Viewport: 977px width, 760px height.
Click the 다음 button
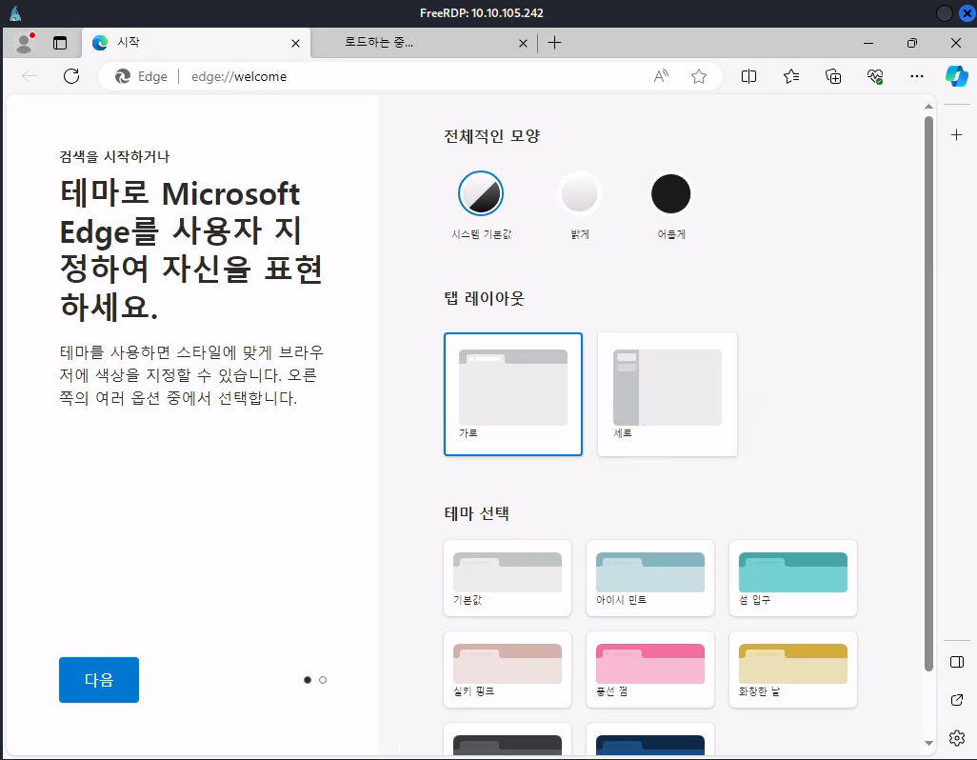pyautogui.click(x=99, y=680)
